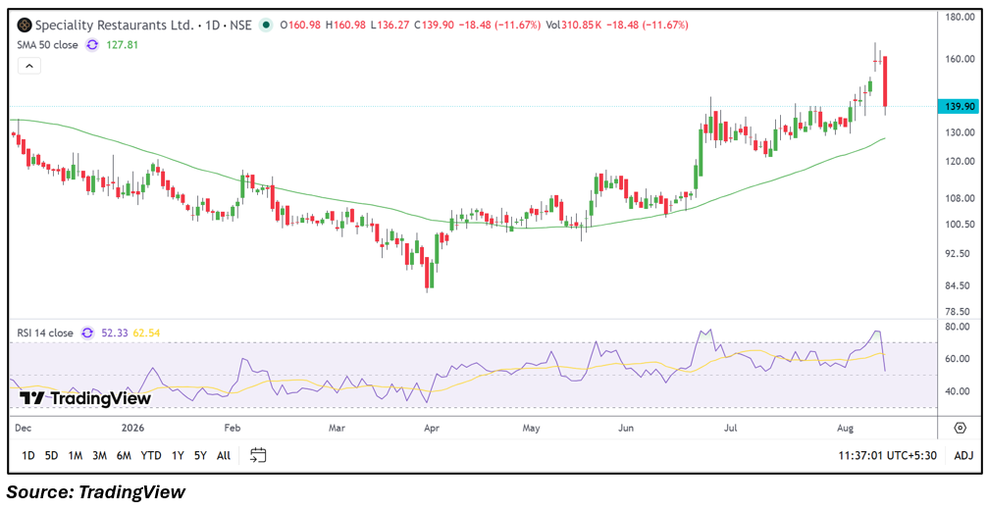
Task: Click the 160.00 price axis label
Action: point(959,59)
